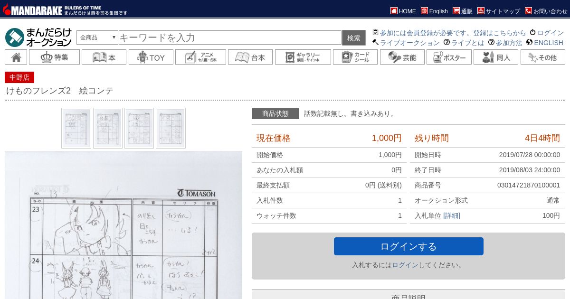Open the その他 category tab
570x299 pixels.
pyautogui.click(x=543, y=57)
